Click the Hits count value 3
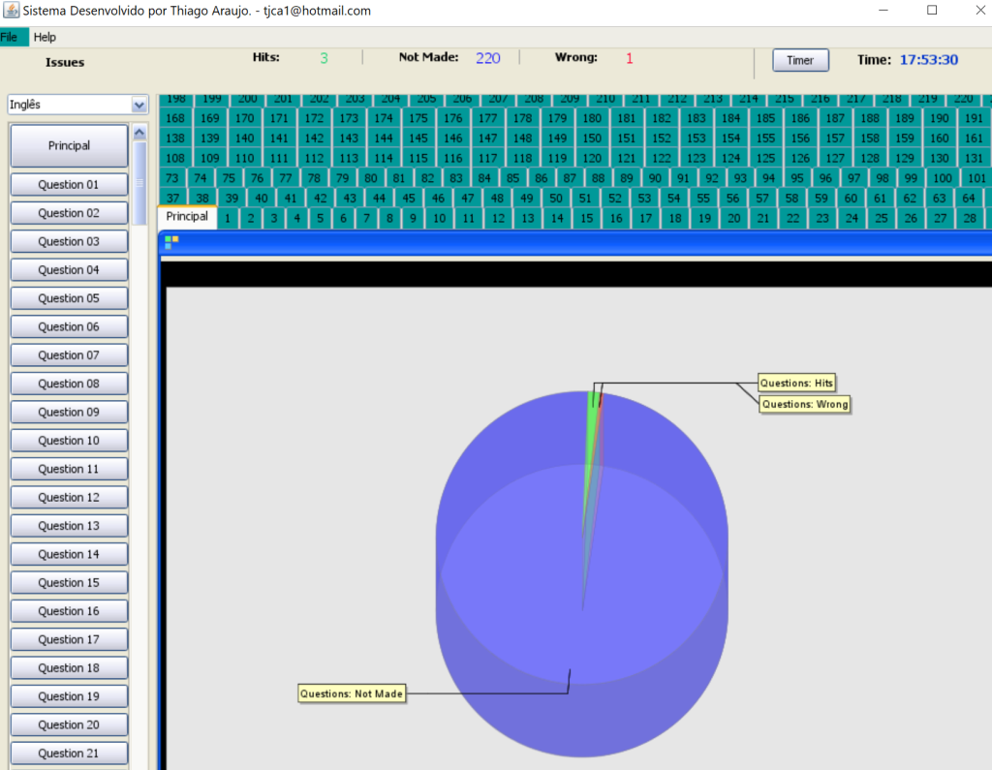This screenshot has height=770, width=992. (324, 58)
